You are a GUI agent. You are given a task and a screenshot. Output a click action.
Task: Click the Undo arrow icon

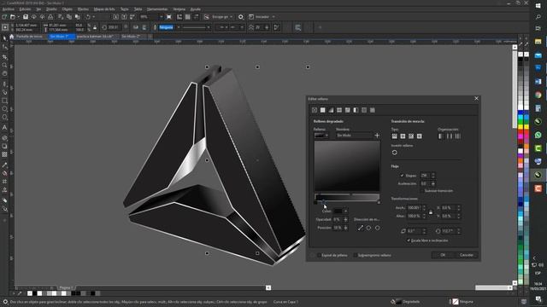click(x=88, y=17)
